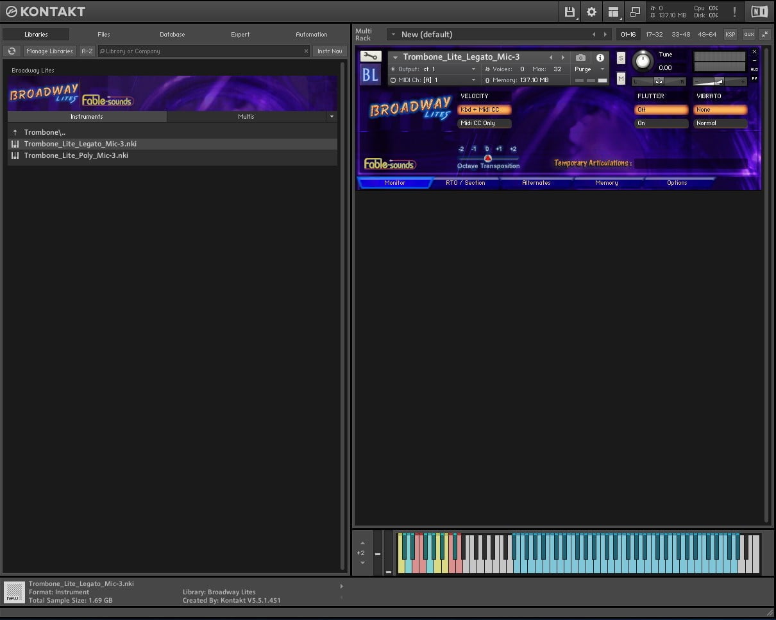
Task: Open the Purge dropdown menu
Action: (602, 69)
